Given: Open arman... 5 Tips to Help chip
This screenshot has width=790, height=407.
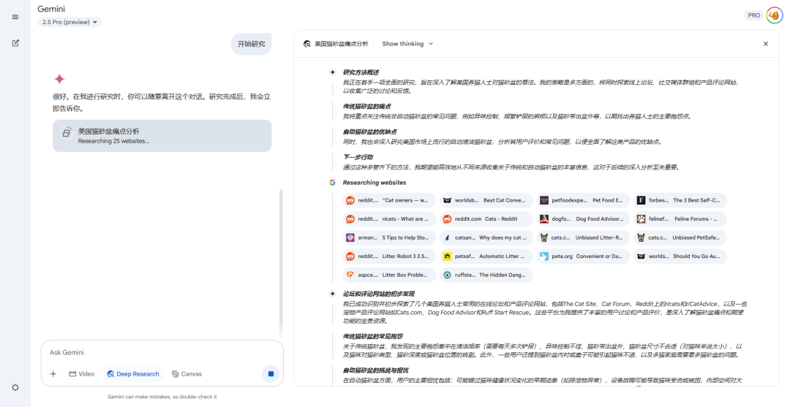Looking at the screenshot, I should click(389, 237).
